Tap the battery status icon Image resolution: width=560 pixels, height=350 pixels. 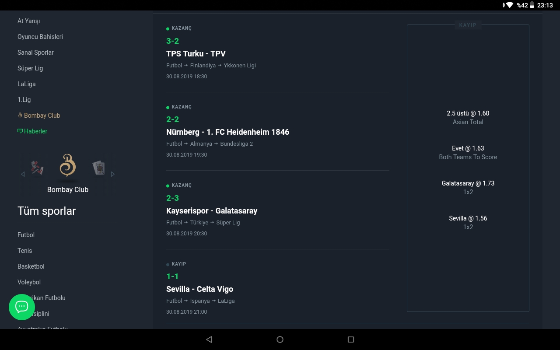point(532,5)
